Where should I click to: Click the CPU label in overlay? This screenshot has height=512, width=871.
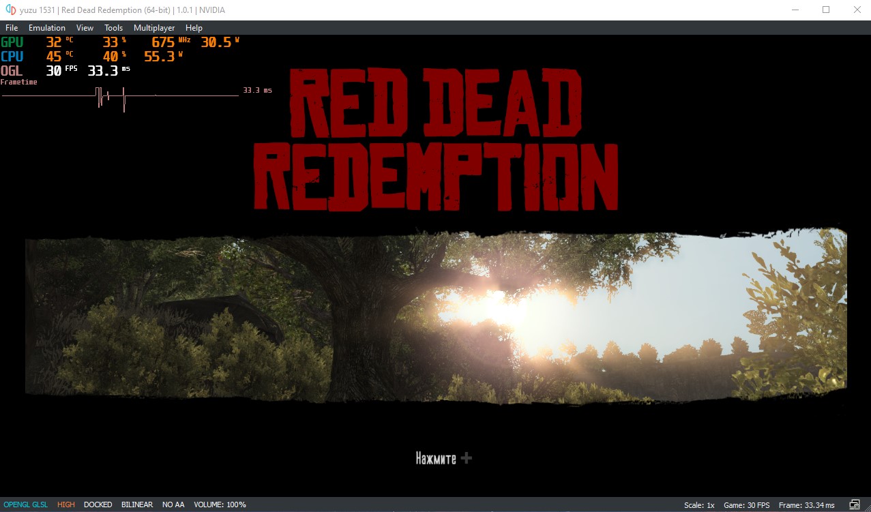coord(12,57)
